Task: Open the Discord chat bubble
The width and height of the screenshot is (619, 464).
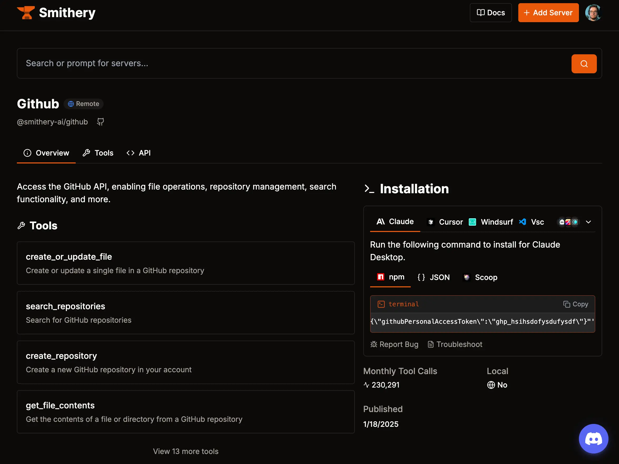Action: click(x=593, y=438)
